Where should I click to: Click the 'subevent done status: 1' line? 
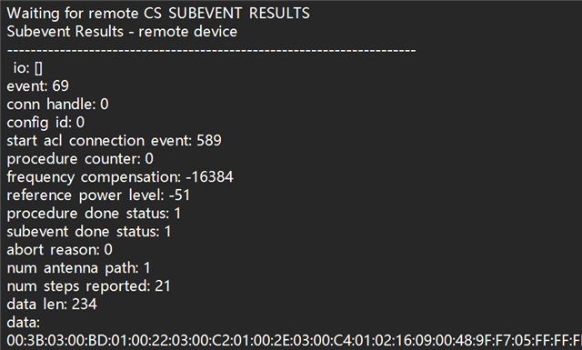click(89, 232)
